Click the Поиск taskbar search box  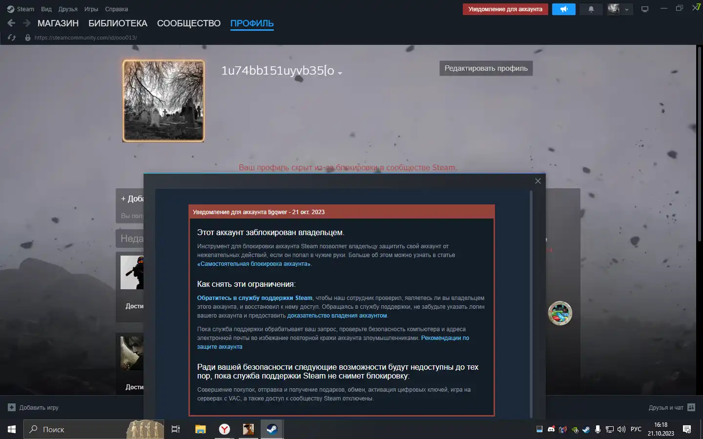[94, 429]
